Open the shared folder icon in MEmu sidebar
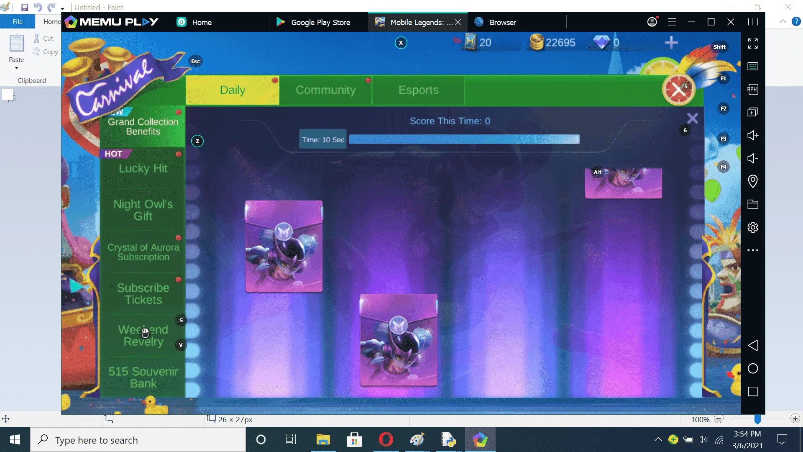 pyautogui.click(x=753, y=204)
